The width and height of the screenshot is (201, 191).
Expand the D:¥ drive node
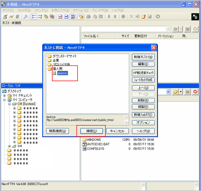[x=9, y=146]
